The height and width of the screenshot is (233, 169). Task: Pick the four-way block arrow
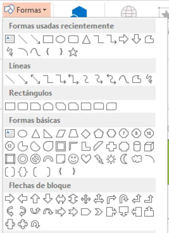tap(86, 199)
